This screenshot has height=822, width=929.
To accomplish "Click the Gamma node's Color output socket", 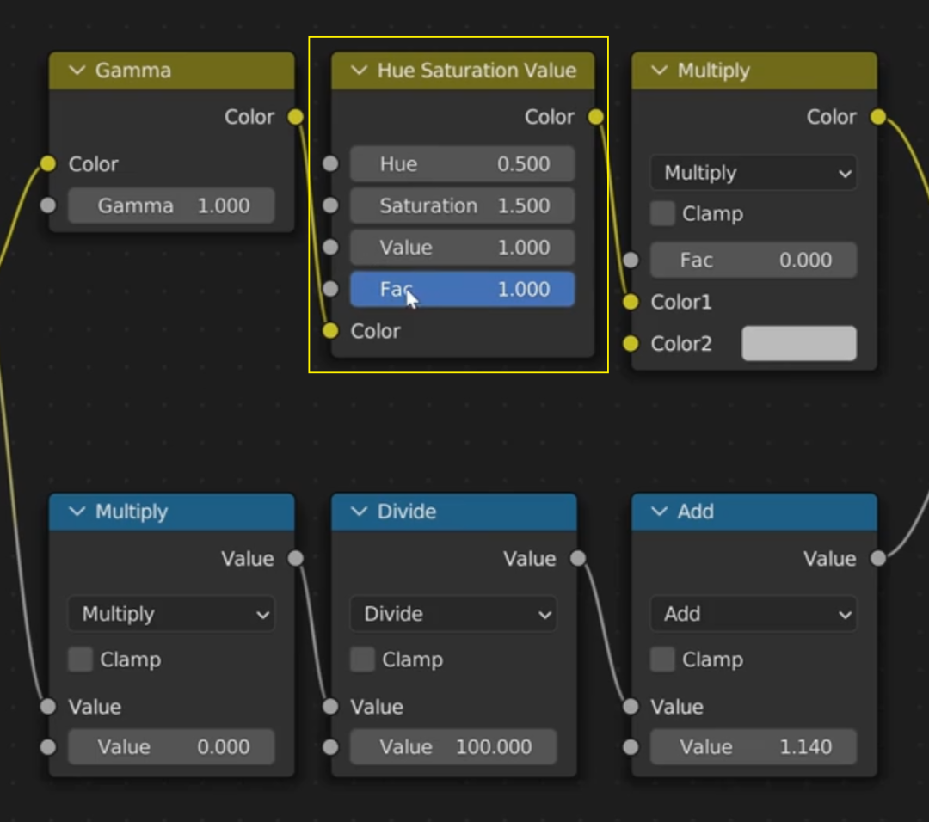I will coord(295,117).
